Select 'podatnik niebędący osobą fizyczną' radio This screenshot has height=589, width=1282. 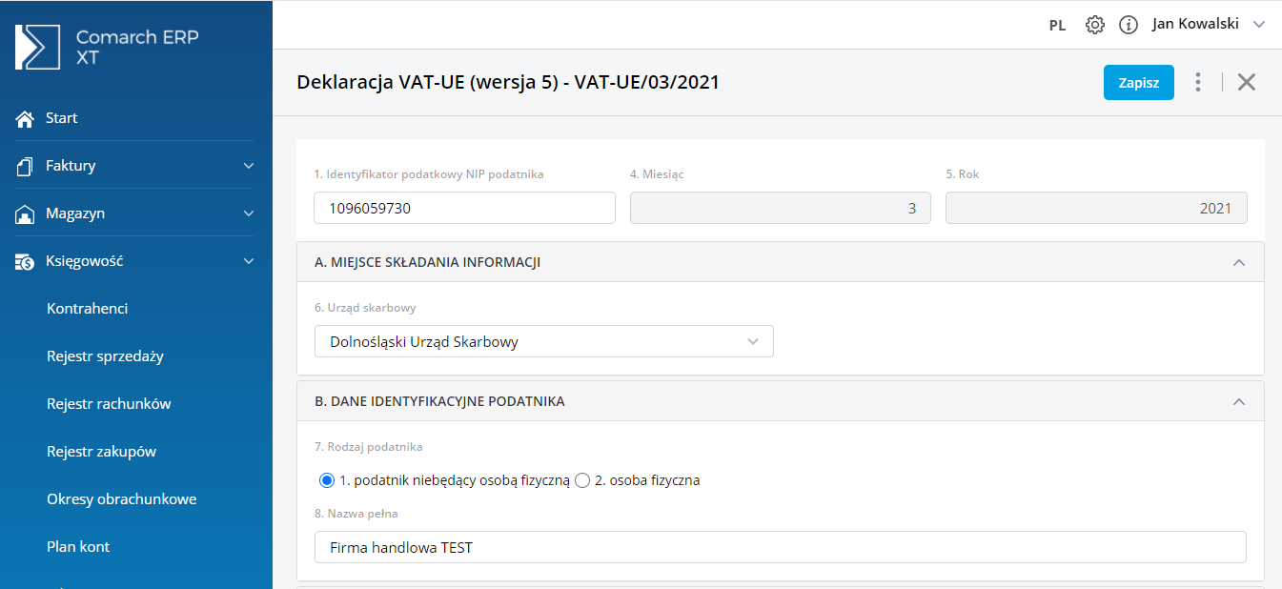pos(327,480)
